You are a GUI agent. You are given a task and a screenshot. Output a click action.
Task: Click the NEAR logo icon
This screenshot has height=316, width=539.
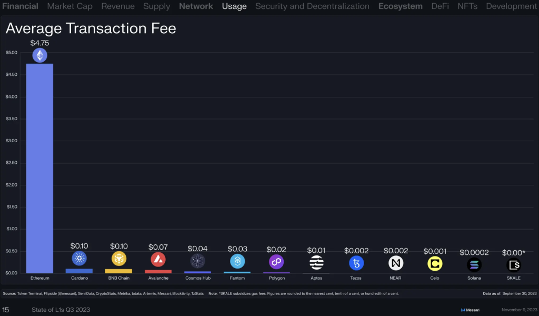click(396, 263)
